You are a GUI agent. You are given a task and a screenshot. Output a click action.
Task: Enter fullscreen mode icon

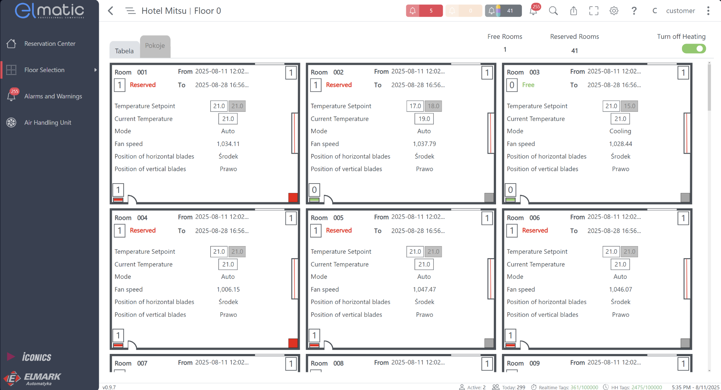pyautogui.click(x=594, y=11)
